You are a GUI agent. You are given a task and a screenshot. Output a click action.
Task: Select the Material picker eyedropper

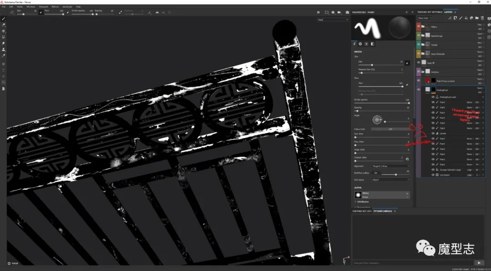coord(4,55)
